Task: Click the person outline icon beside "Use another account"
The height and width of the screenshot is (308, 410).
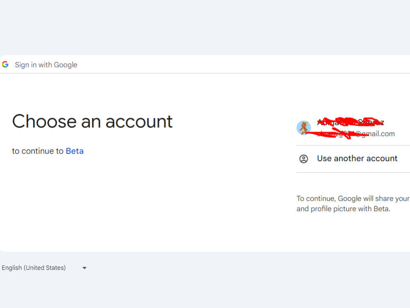Action: coord(304,159)
